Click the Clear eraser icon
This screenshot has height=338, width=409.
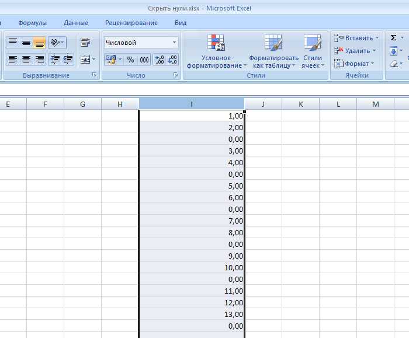(x=394, y=64)
